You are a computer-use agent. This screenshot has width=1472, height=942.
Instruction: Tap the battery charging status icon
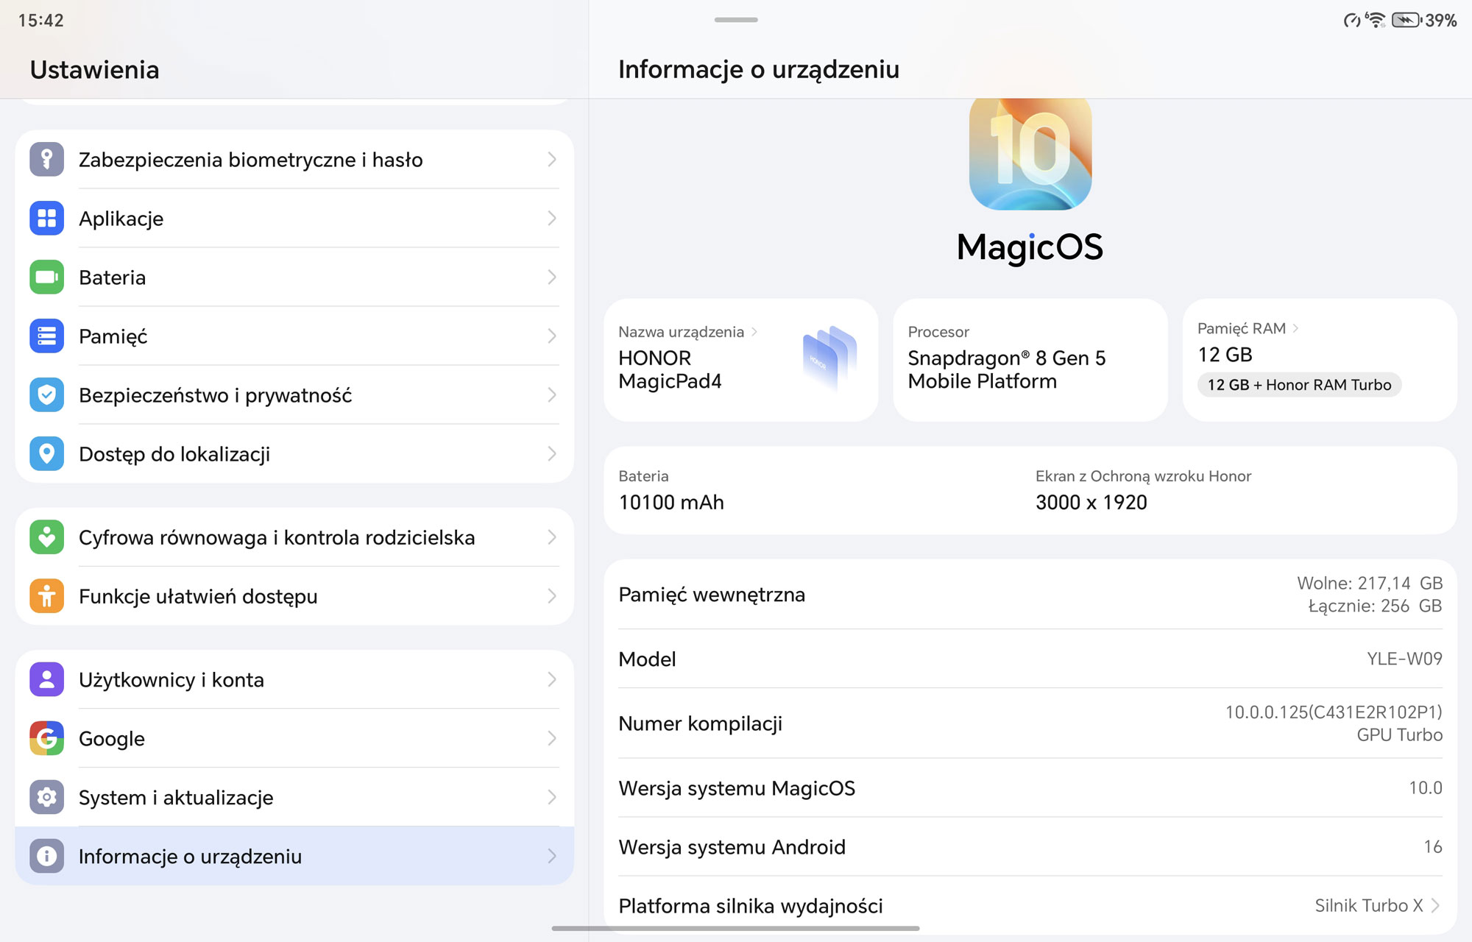point(1406,20)
